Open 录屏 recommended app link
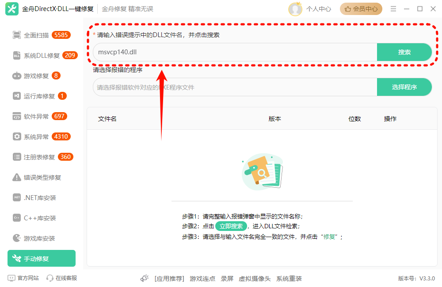The width and height of the screenshot is (442, 287). tap(227, 279)
